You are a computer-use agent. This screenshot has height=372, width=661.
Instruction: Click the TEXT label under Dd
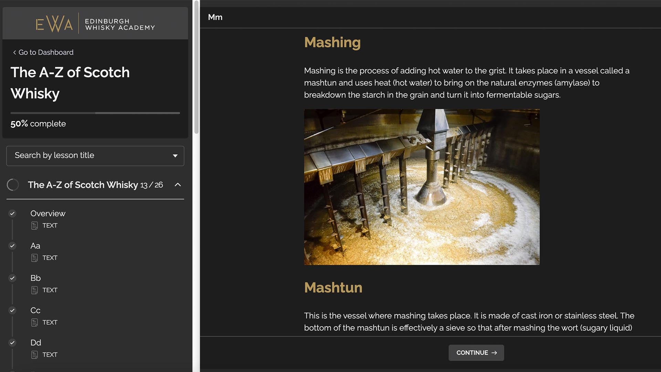[x=50, y=355]
